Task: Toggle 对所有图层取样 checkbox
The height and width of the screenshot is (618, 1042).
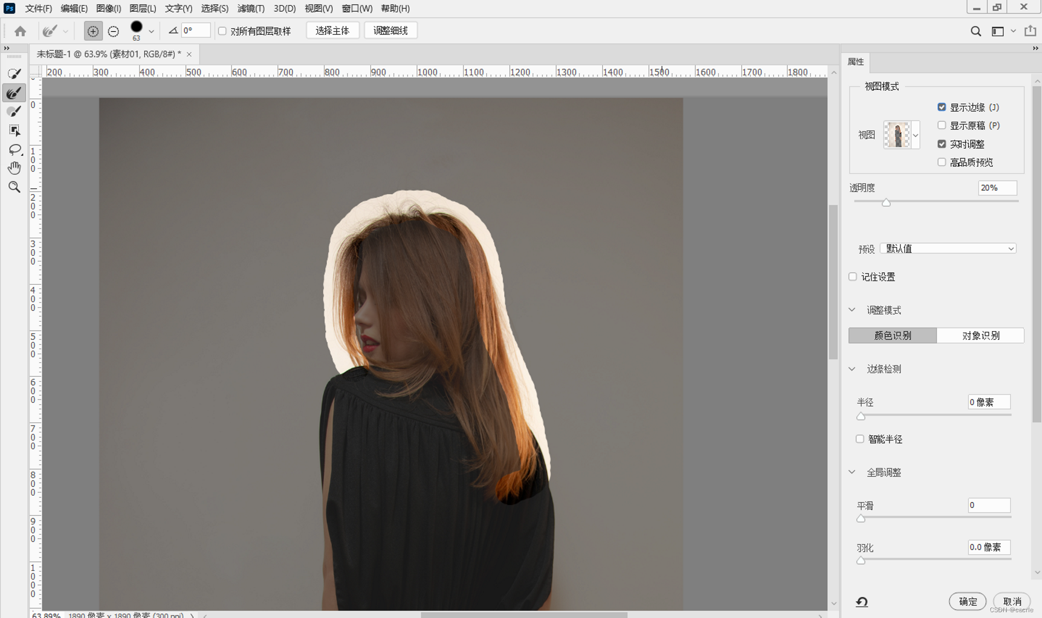Action: coord(222,31)
